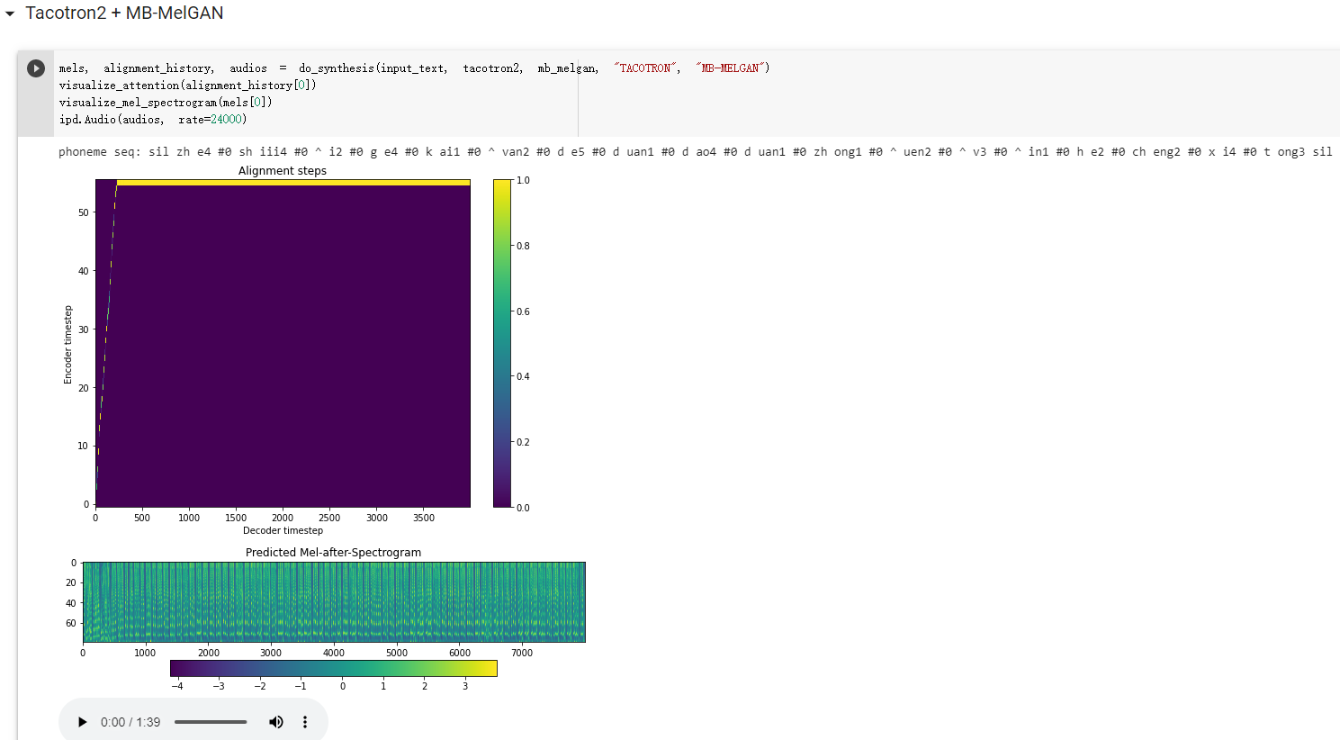Click the Alignment steps plot
The width and height of the screenshot is (1340, 740).
[x=282, y=342]
